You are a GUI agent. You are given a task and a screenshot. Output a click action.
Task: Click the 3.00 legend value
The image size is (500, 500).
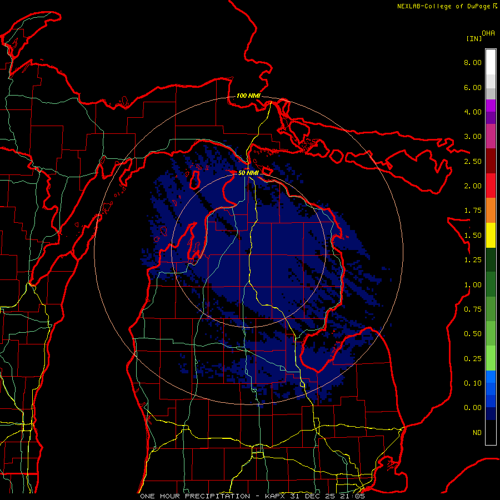click(x=473, y=137)
